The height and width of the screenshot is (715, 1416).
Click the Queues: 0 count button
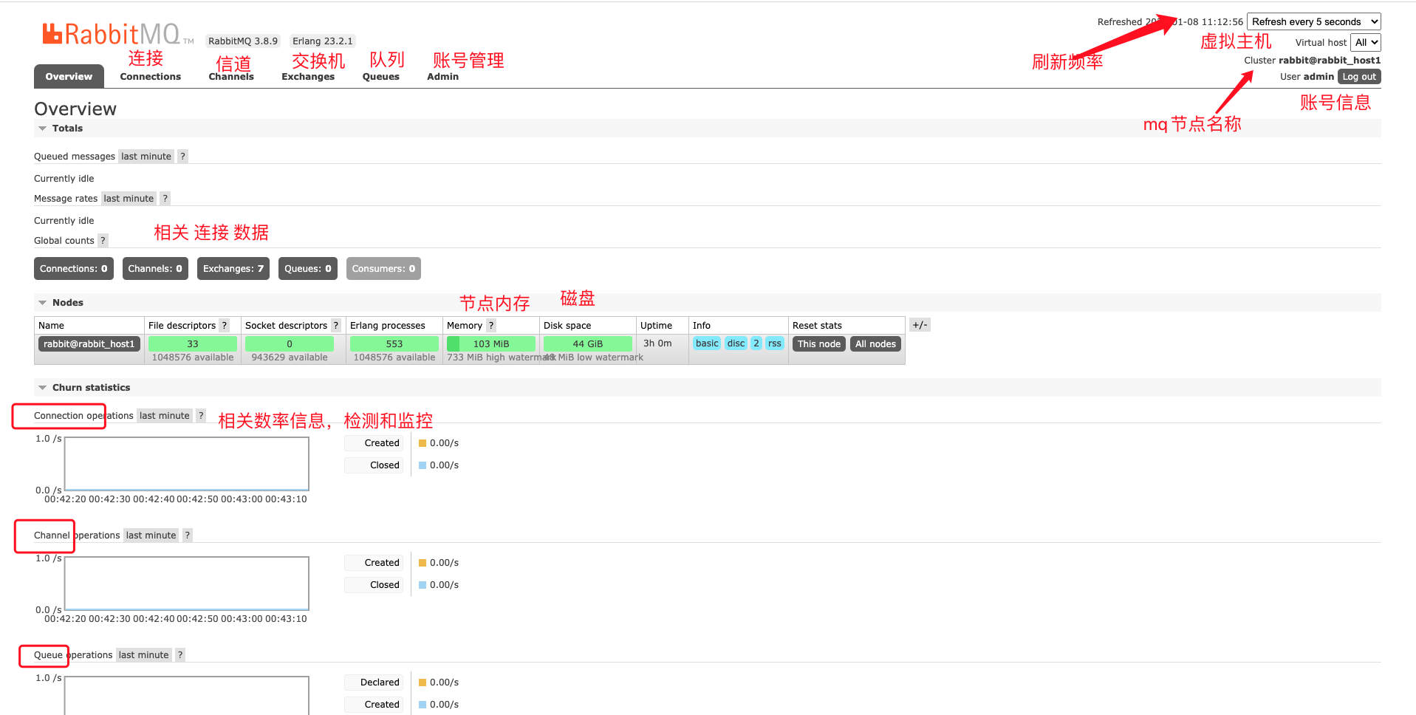click(308, 268)
